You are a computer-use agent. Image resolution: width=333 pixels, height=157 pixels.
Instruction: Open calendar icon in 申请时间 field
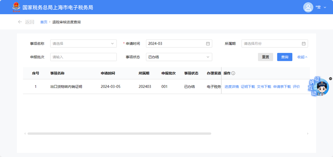pos(208,44)
